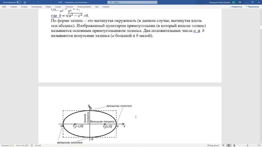This screenshot has height=147, width=262.
Task: Click the page count indicator Страница 2 из 16
Action: coord(7,145)
